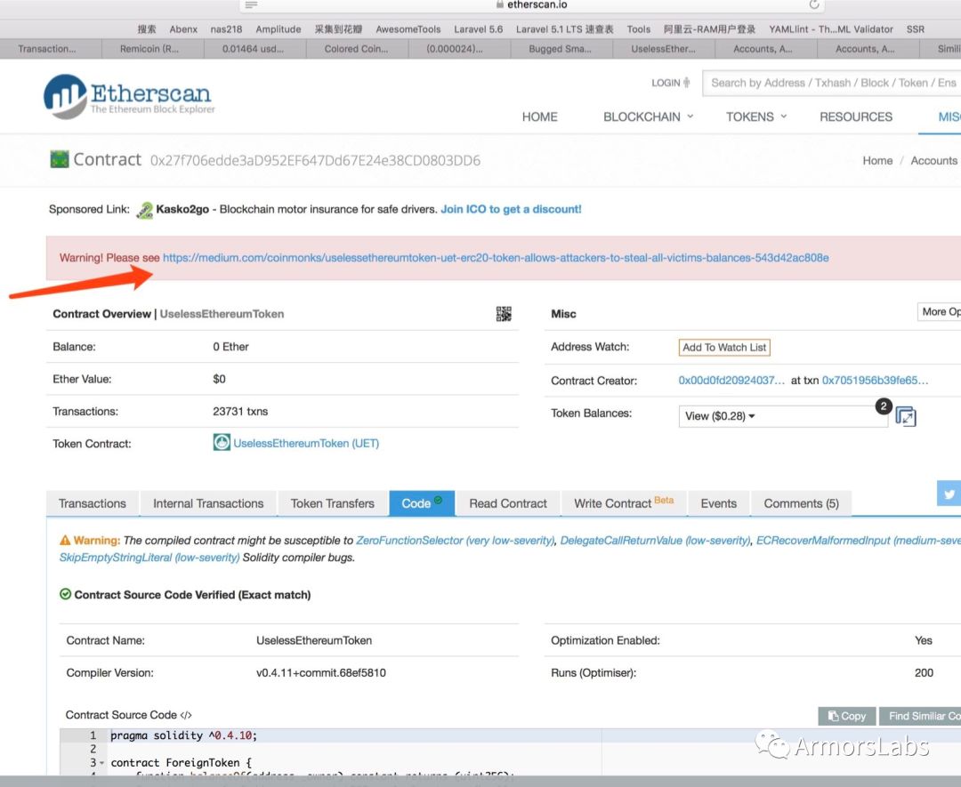
Task: Click Join ICO to get a discount link
Action: tap(511, 210)
